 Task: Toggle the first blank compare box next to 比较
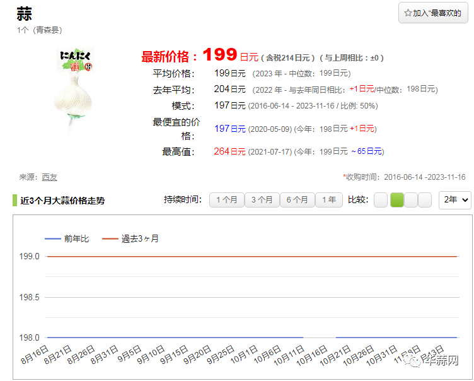381,200
